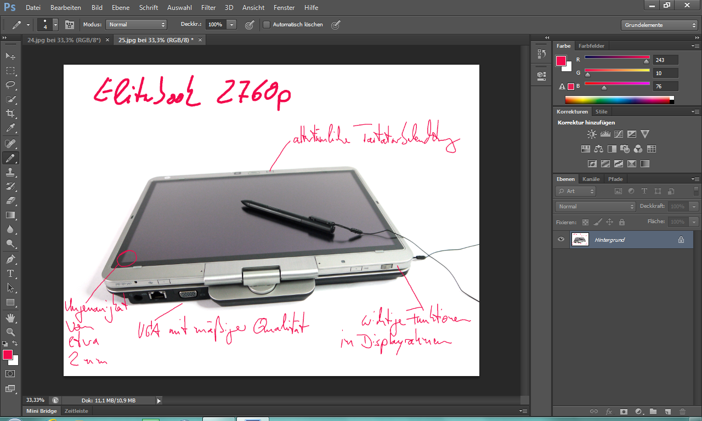Enable the Automatisch löschen checkbox

point(267,25)
